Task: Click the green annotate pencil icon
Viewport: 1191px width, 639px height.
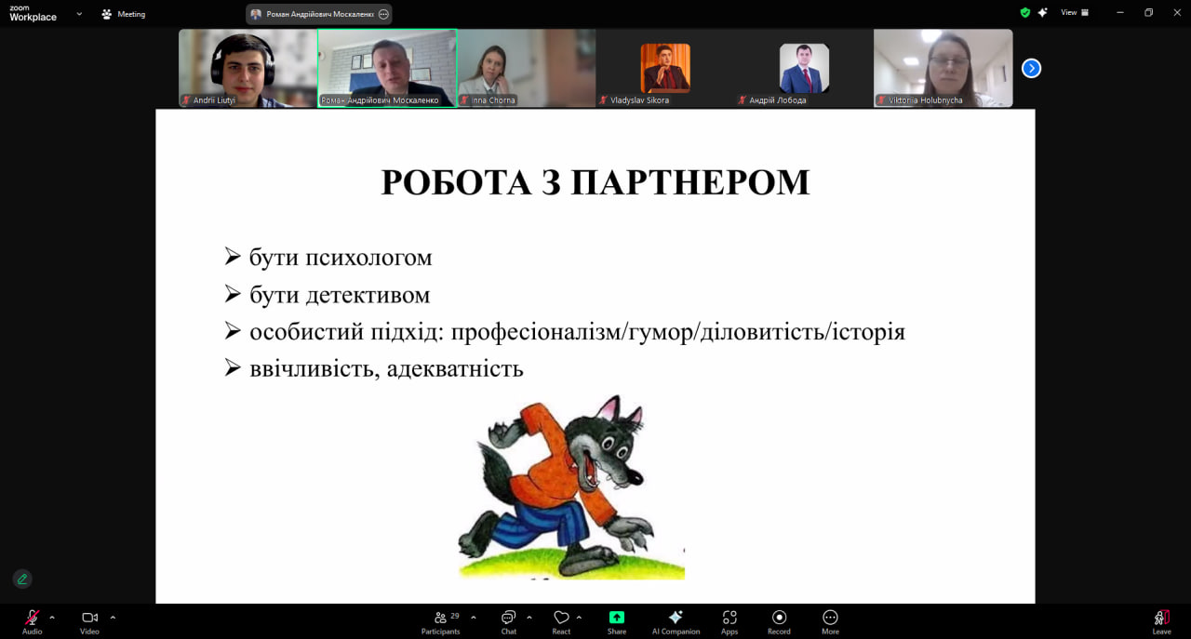Action: pos(22,579)
